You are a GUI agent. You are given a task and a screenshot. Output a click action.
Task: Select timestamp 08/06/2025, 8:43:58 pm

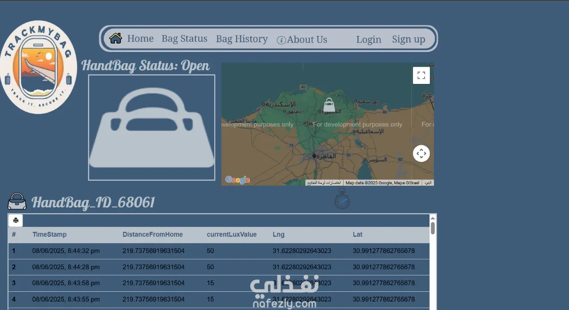(x=66, y=283)
